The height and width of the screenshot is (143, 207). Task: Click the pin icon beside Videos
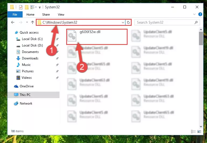[x=57, y=78]
